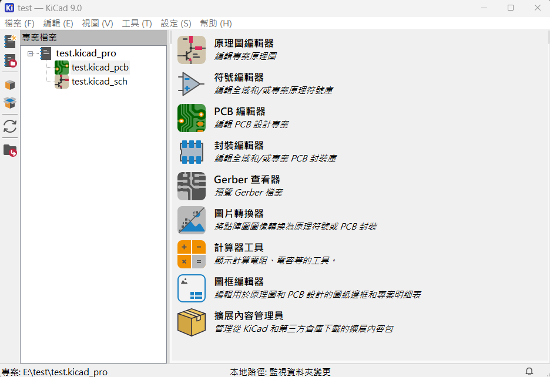
Task: Click the 專案檔案 panel header
Action: [x=93, y=38]
